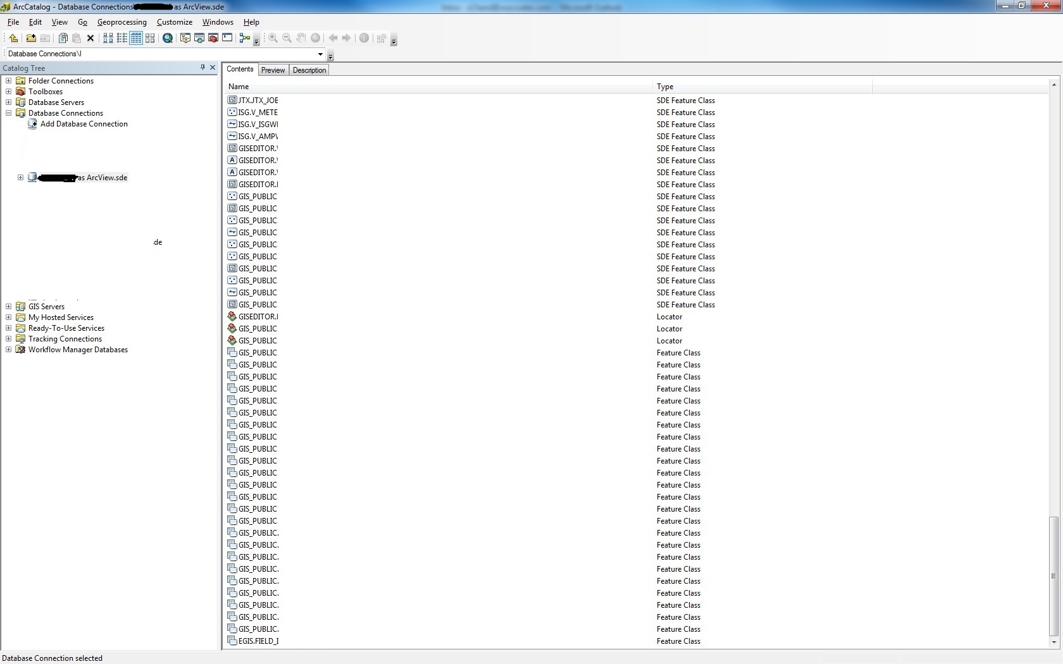Toggle the Catalog Tree window icon
The height and width of the screenshot is (664, 1063).
point(185,39)
